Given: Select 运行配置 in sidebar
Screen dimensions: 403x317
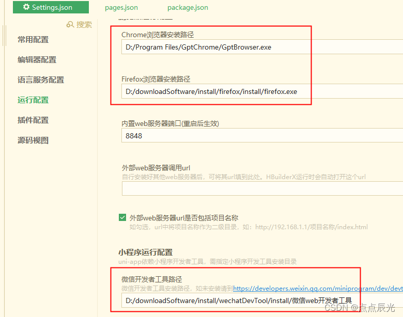Looking at the screenshot, I should (33, 100).
